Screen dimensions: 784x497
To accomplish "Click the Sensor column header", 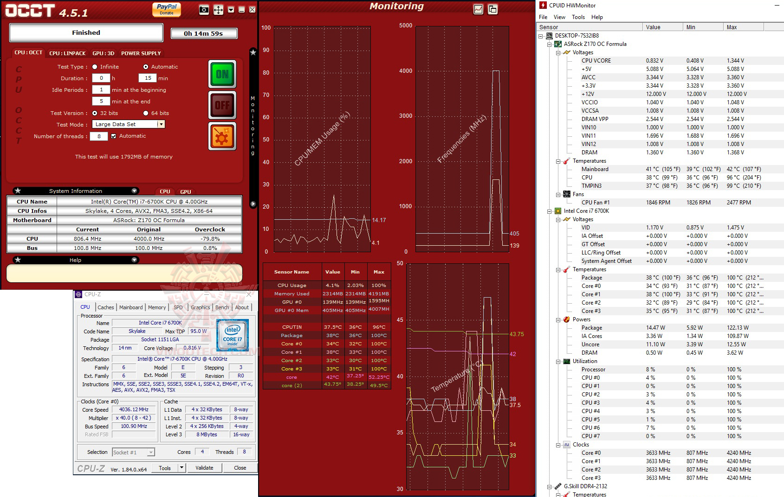I will click(590, 27).
